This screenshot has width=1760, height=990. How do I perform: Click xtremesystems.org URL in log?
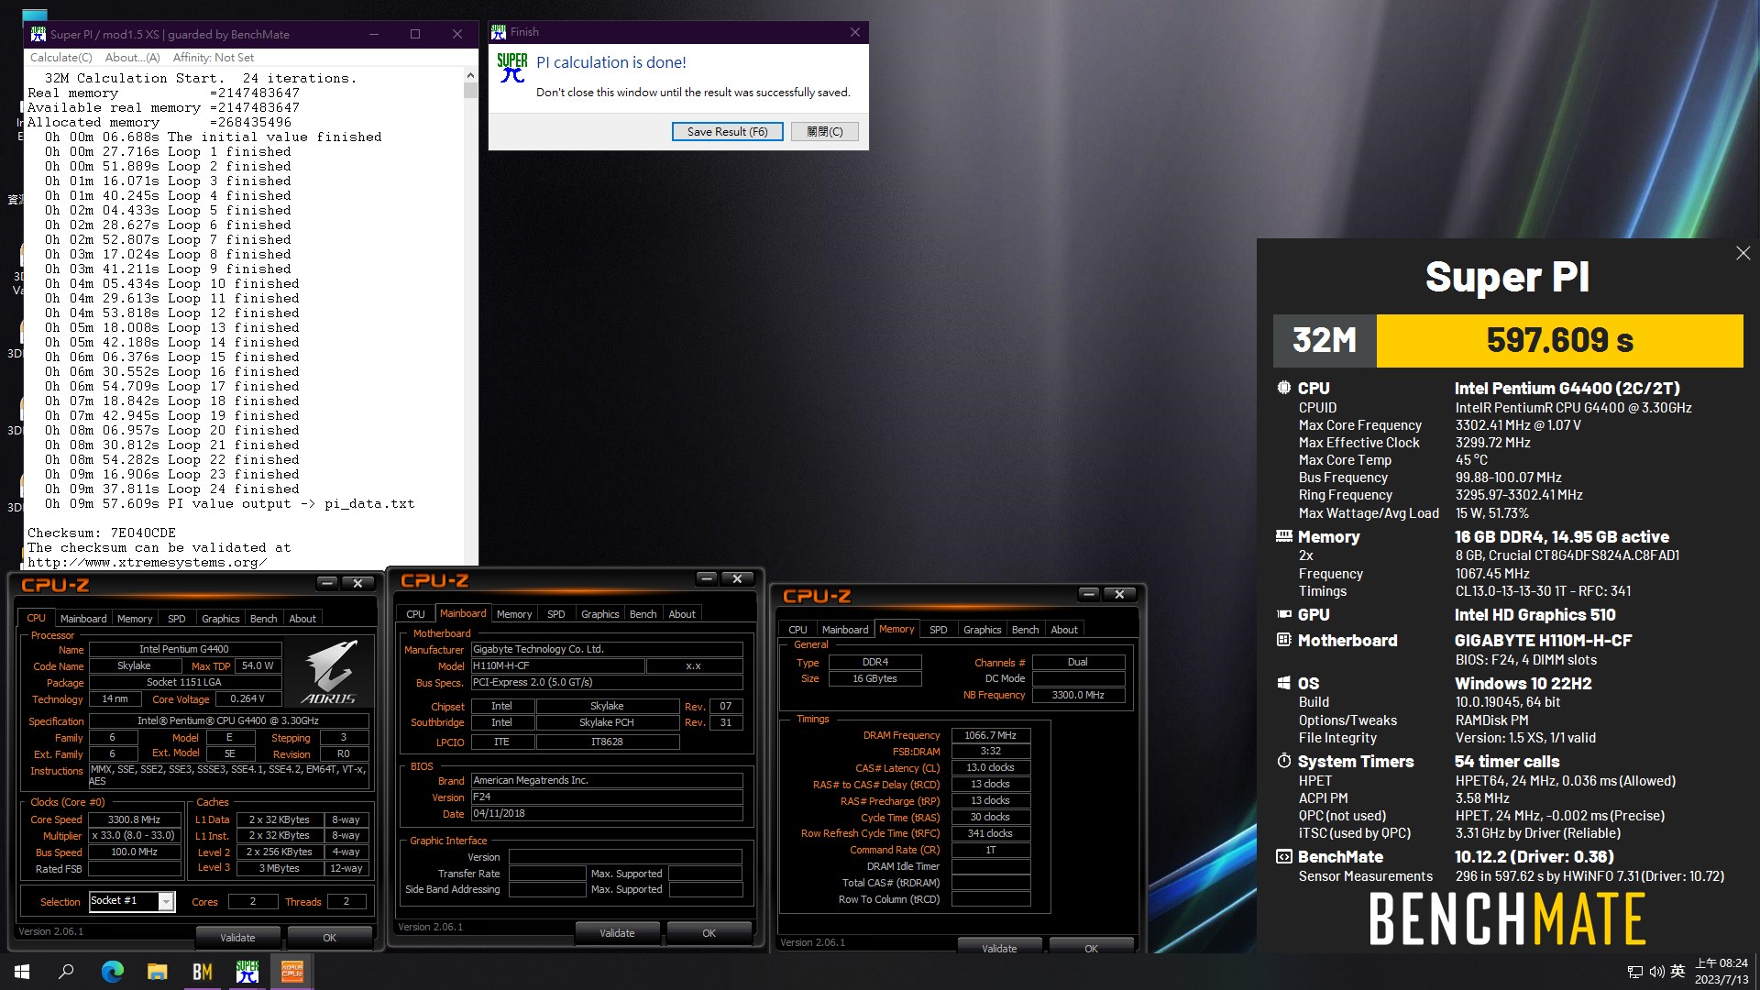pyautogui.click(x=148, y=562)
